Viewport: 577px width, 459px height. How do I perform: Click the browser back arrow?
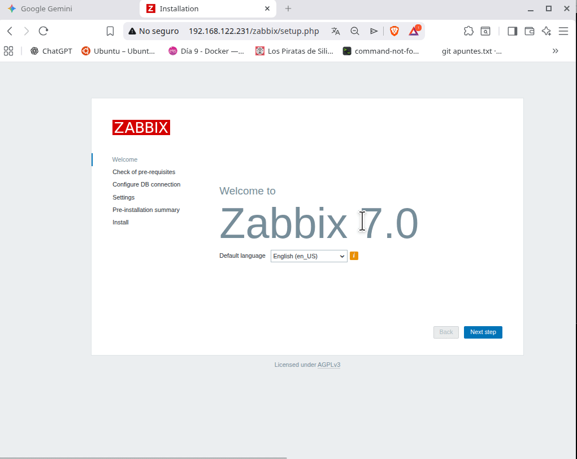coord(10,31)
